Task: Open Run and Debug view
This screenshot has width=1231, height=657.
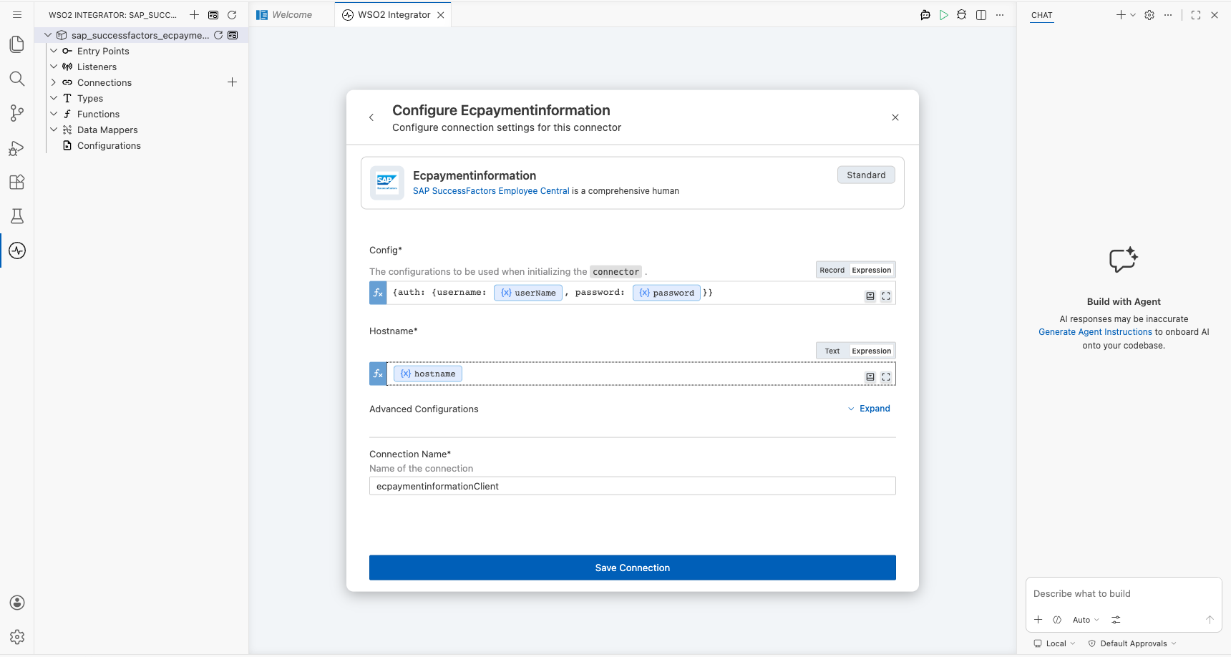Action: (17, 147)
